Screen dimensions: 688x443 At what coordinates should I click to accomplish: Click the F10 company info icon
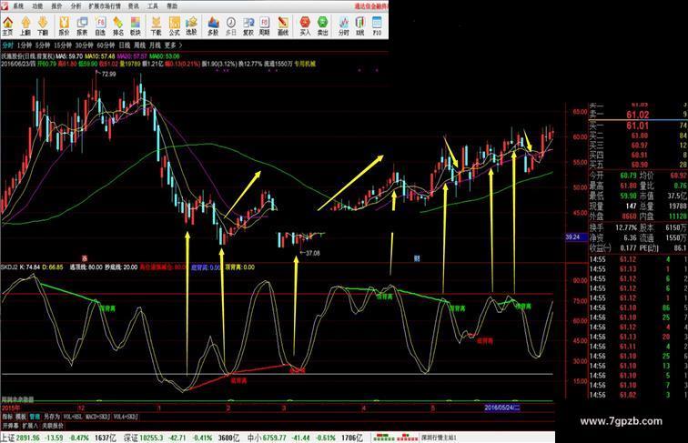377,25
